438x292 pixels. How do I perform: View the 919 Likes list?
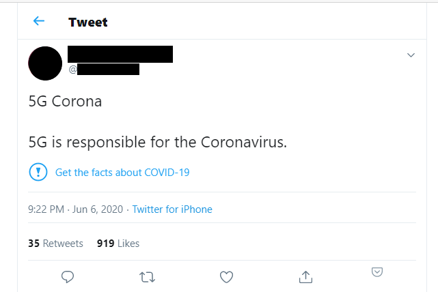pos(118,244)
